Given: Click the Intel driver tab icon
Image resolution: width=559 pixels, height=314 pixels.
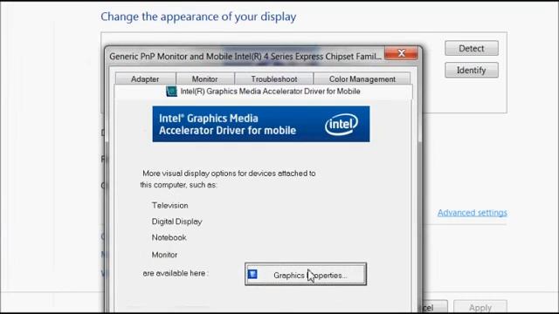Looking at the screenshot, I should point(171,92).
